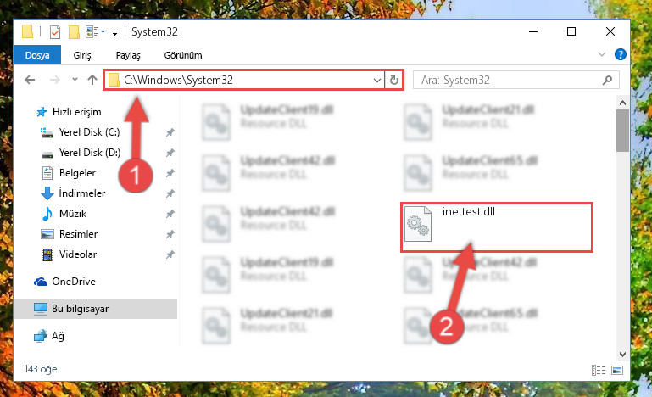Toggle the pin beside İndirmeler

170,193
